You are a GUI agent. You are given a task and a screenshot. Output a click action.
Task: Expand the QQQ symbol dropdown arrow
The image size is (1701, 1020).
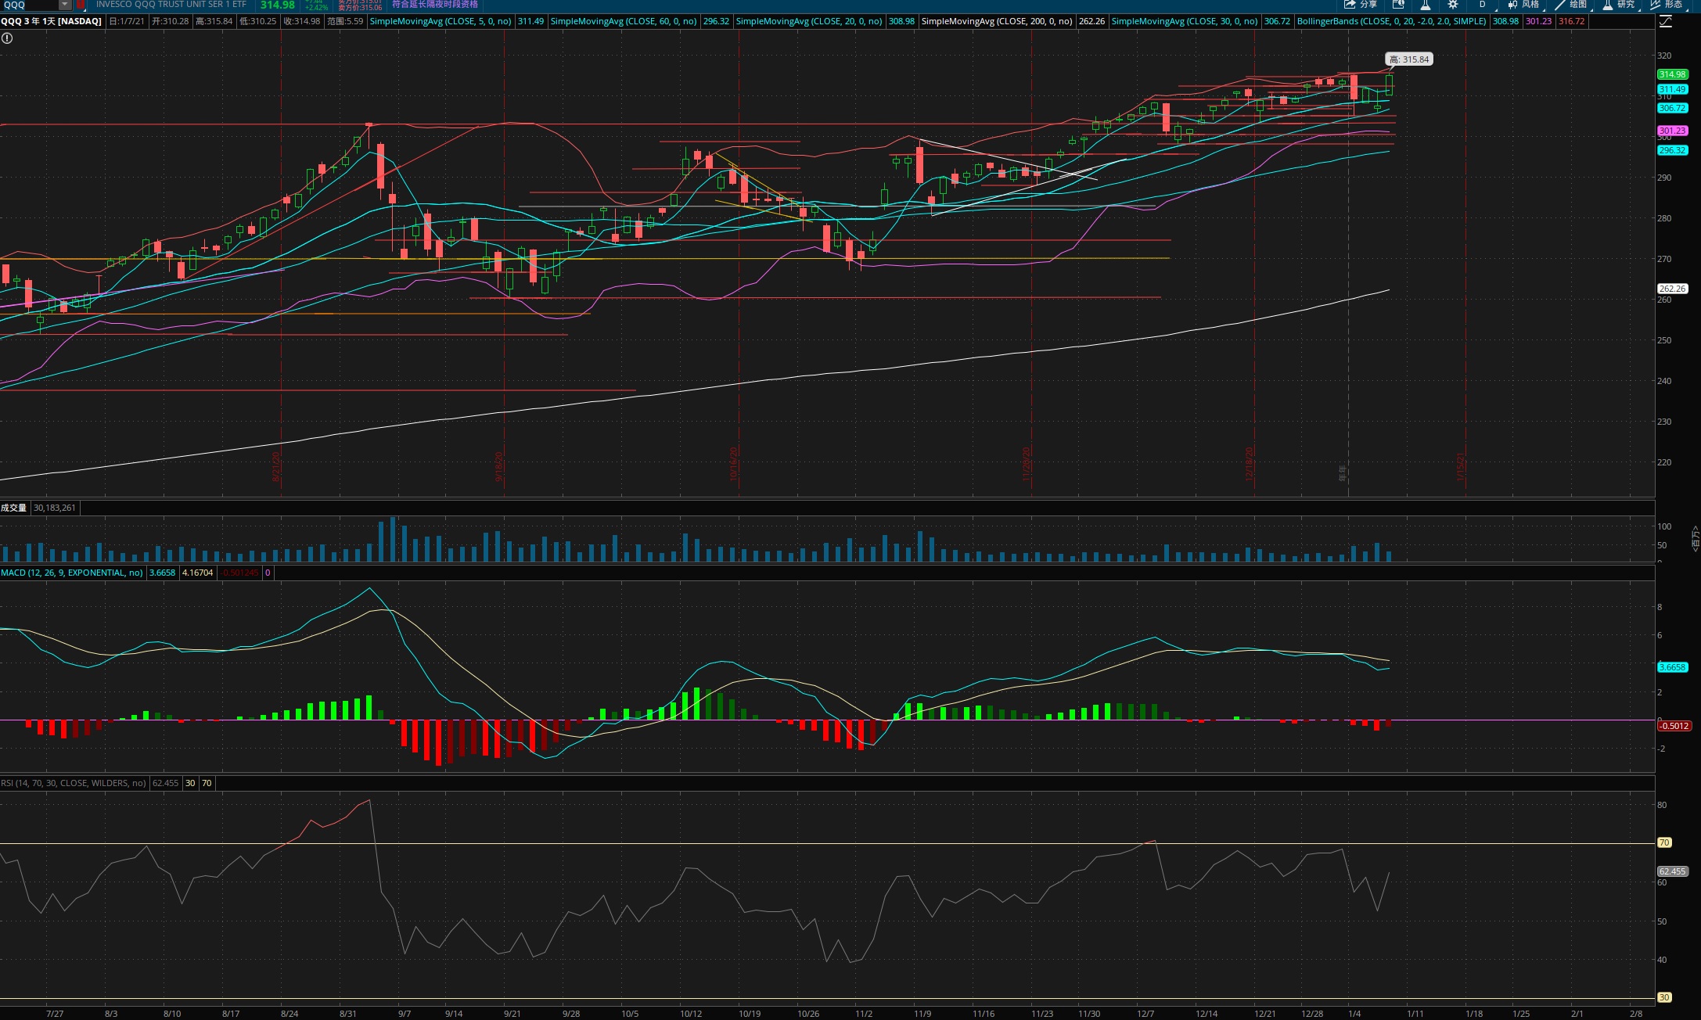[x=65, y=5]
